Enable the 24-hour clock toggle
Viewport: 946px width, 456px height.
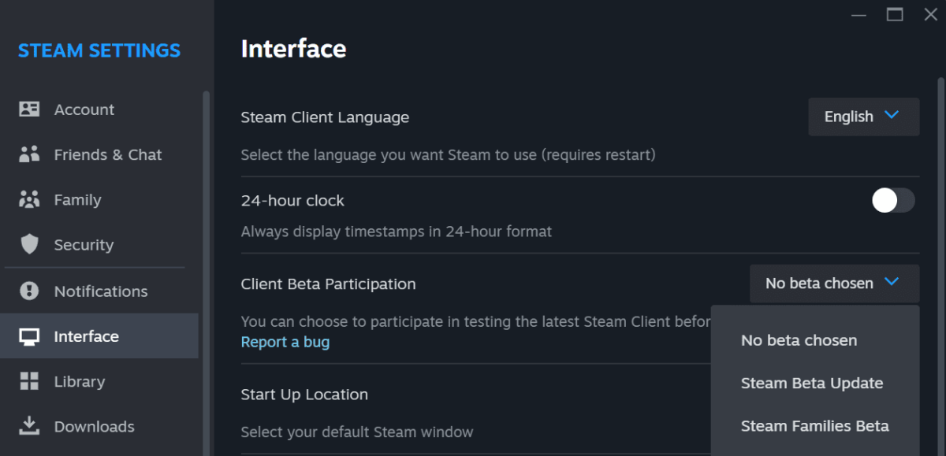click(893, 200)
